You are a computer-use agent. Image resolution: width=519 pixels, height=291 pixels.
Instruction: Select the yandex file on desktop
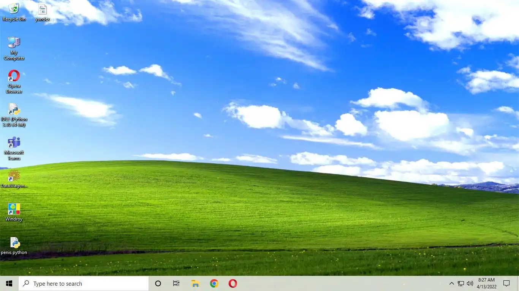point(42,13)
